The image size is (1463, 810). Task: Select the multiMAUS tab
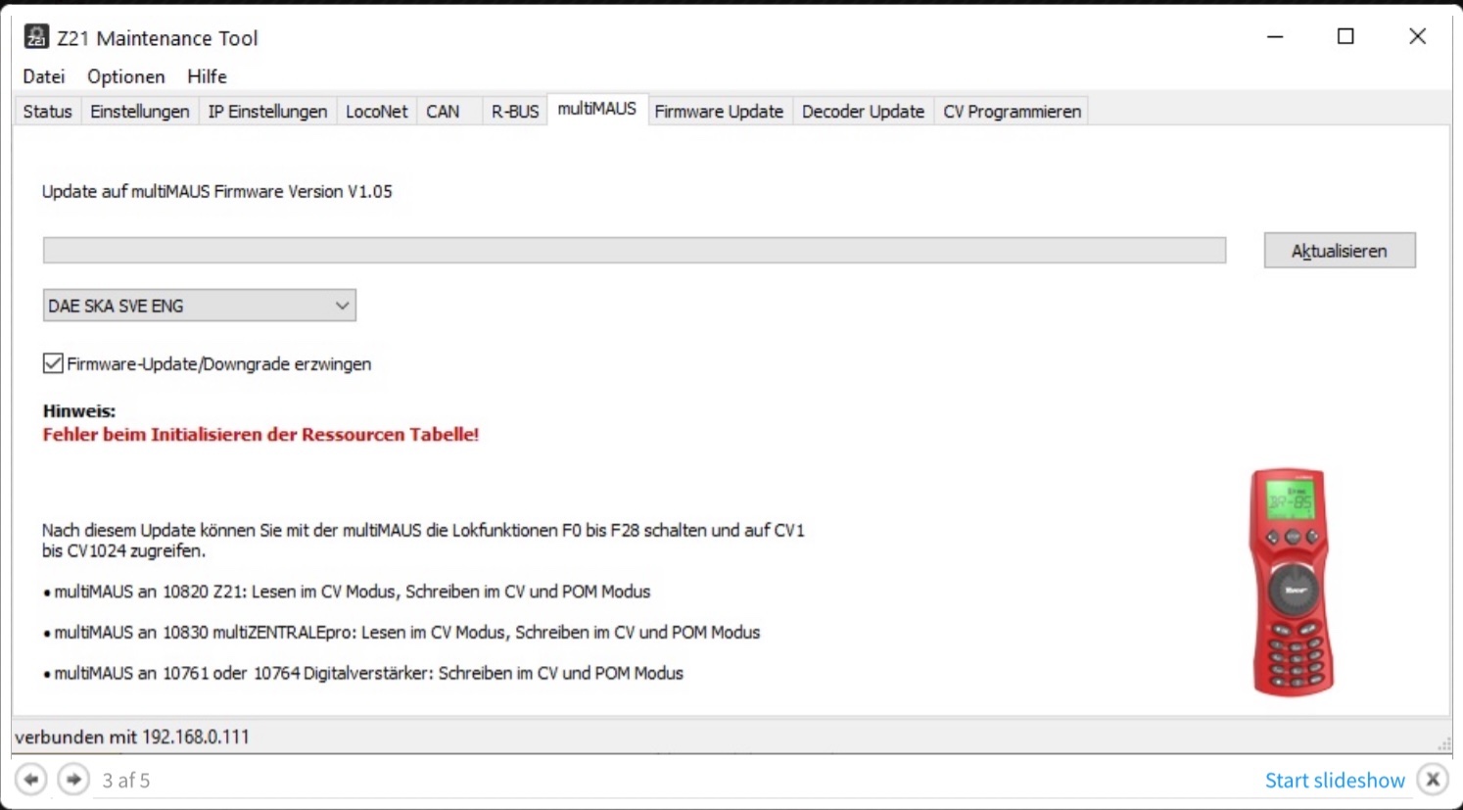597,109
